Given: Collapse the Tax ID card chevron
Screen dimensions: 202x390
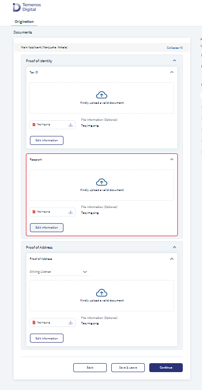Looking at the screenshot, I should tap(172, 72).
